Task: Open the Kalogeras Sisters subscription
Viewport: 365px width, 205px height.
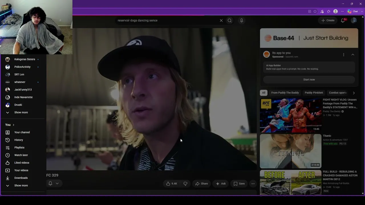Action: 25,59
